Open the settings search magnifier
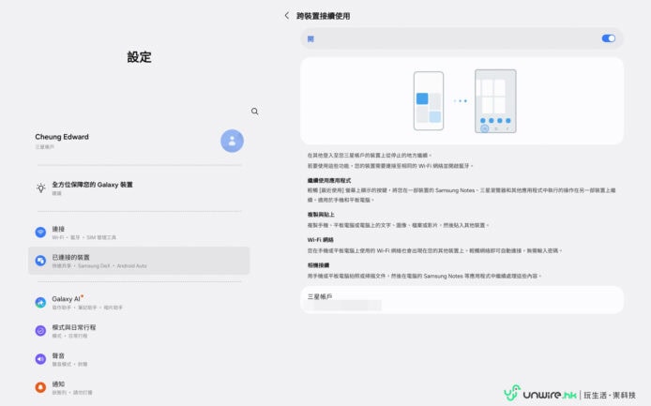This screenshot has width=651, height=406. point(254,112)
